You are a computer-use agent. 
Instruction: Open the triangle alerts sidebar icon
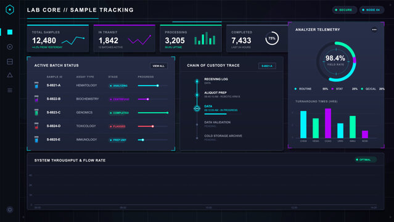pos(10,75)
